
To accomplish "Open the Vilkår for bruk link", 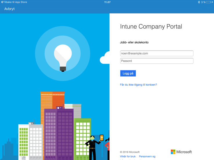I will coord(128,157).
